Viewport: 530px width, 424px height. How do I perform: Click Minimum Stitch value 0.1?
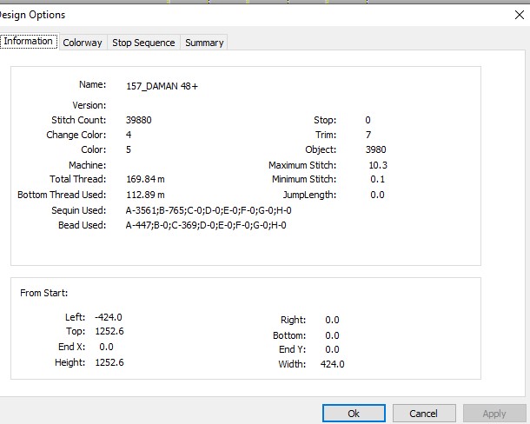(378, 179)
